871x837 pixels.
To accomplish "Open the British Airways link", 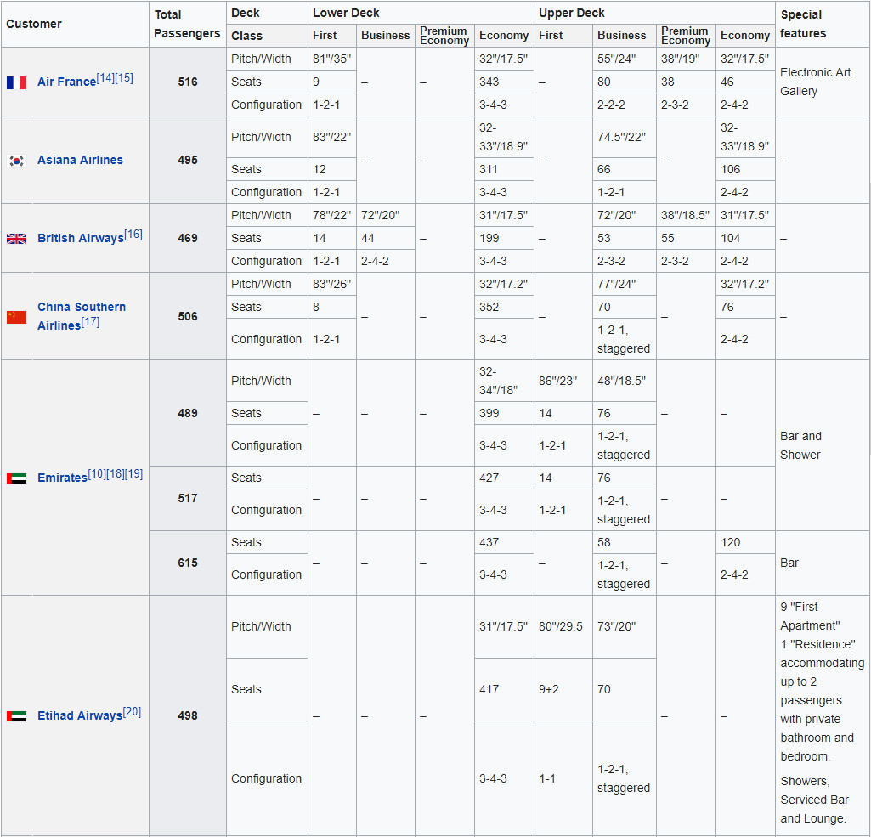I will tap(80, 239).
